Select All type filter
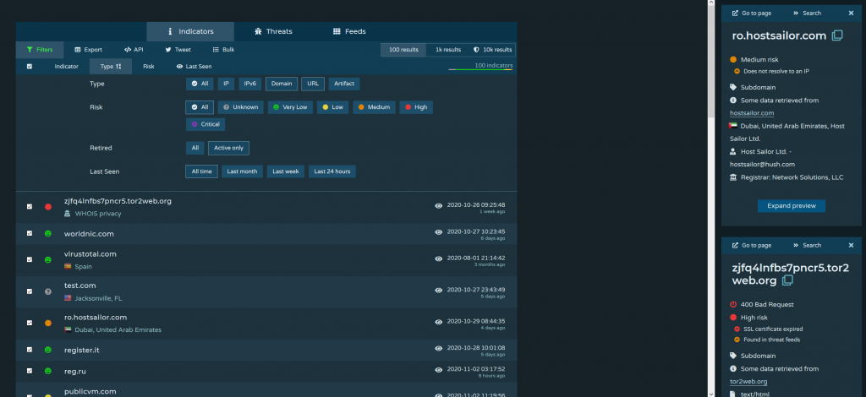Screen dimensions: 866x397 [200, 84]
